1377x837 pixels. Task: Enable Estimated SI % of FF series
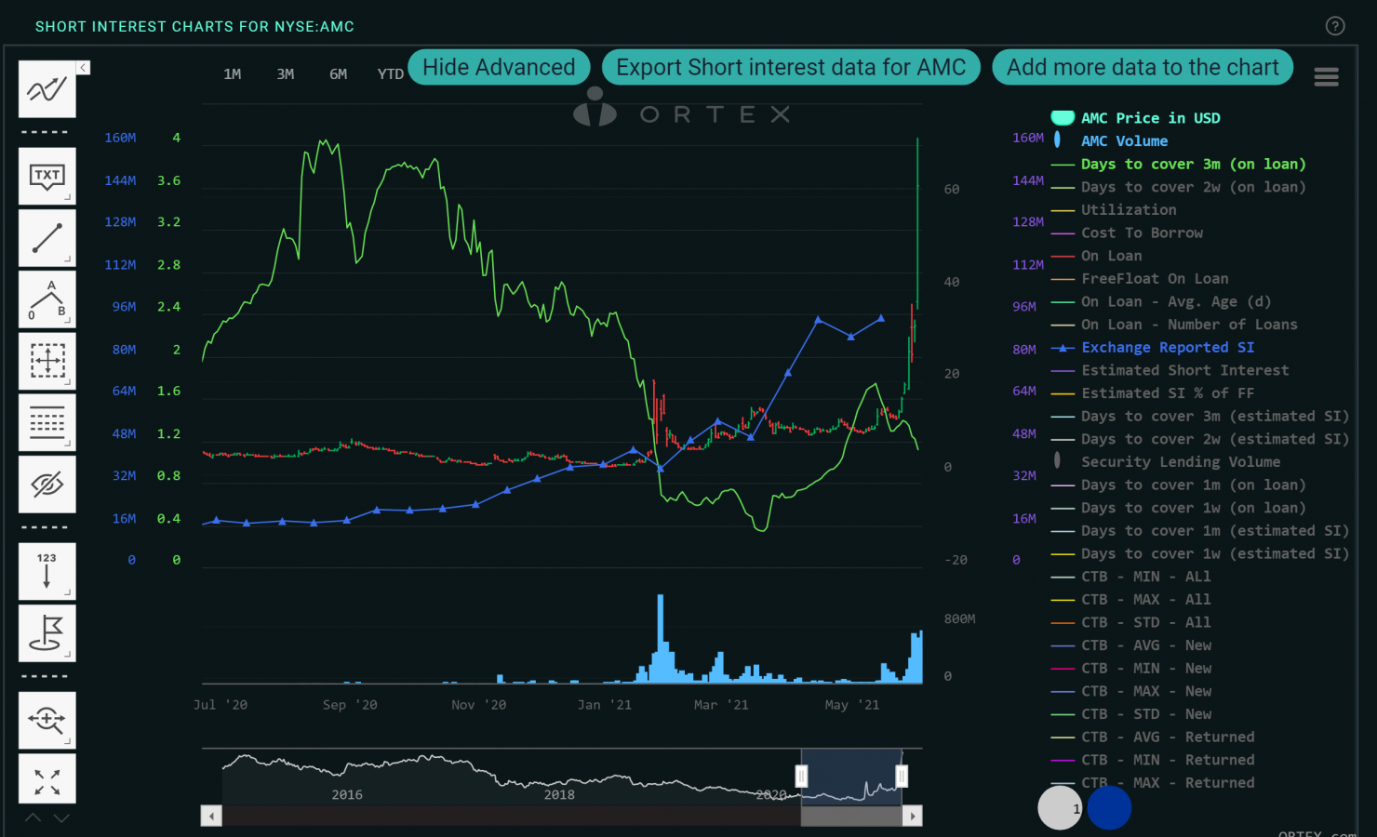(x=1168, y=393)
